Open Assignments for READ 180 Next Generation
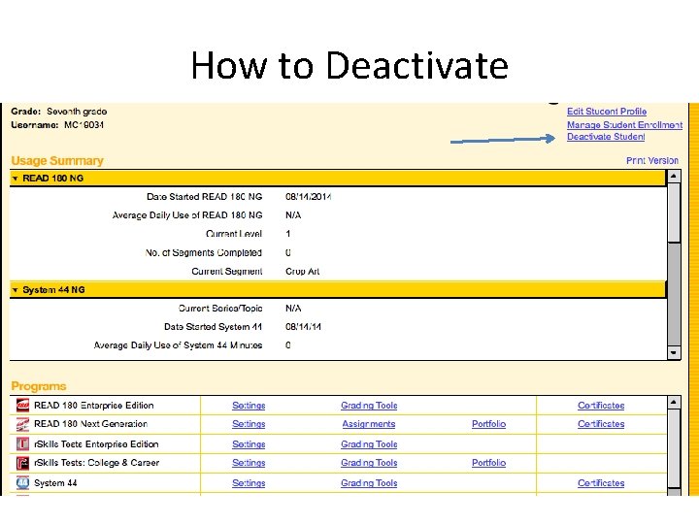Viewport: 699px width, 524px height. (x=369, y=424)
